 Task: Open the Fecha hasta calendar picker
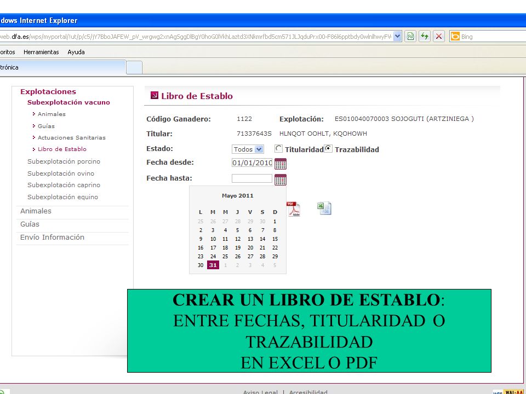[x=281, y=179]
